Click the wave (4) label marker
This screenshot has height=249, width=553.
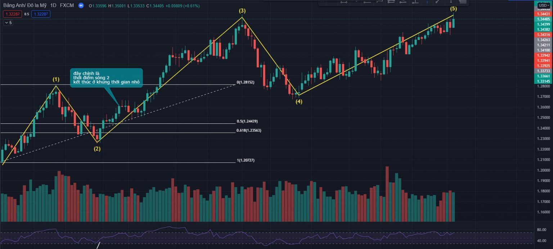(299, 102)
